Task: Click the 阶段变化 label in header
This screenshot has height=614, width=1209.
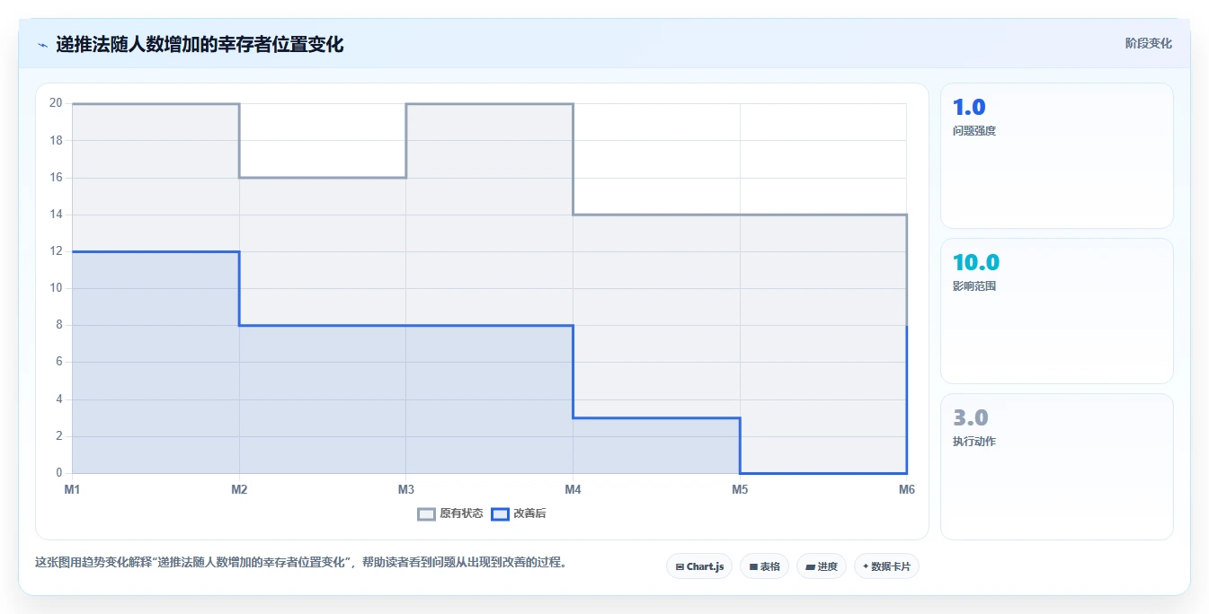Action: coord(1148,43)
